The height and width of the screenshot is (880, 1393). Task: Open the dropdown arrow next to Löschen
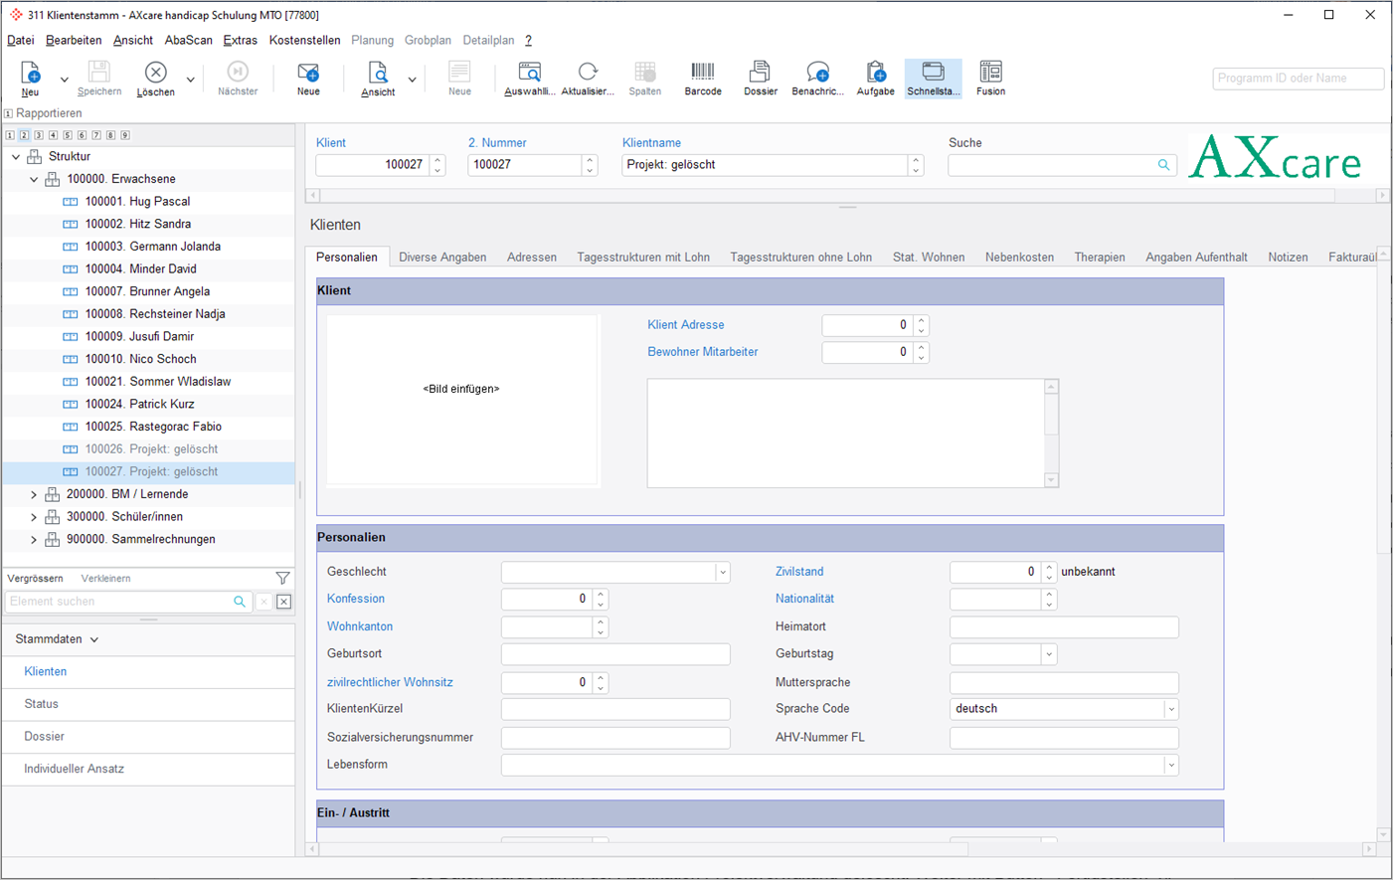click(190, 80)
